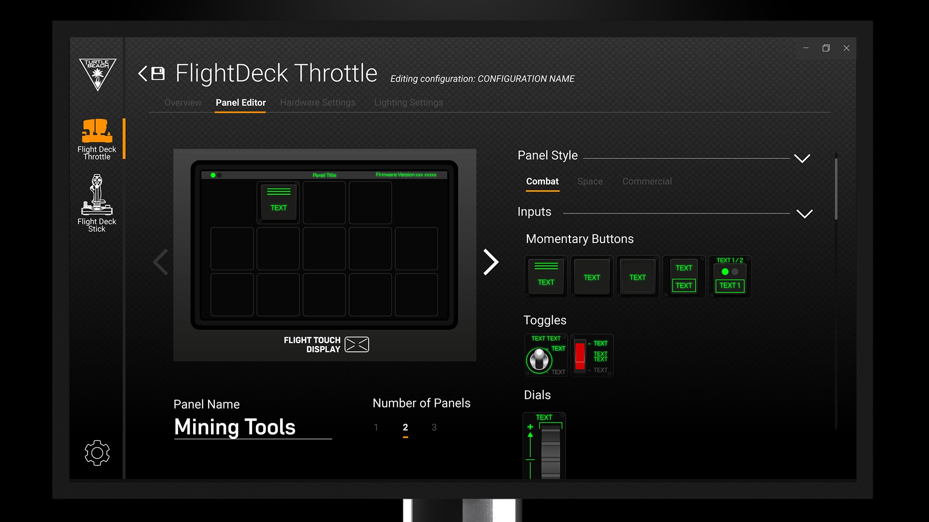
Task: Click the Flight Touch Display envelope icon
Action: 357,344
